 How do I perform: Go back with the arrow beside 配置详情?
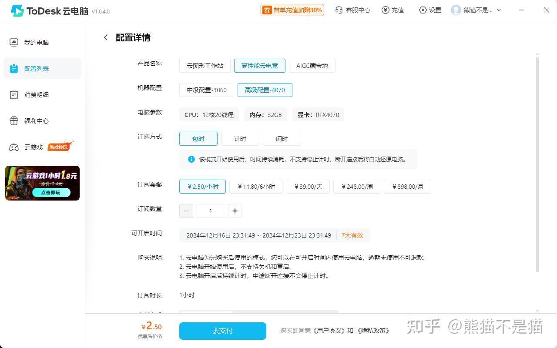pos(105,37)
